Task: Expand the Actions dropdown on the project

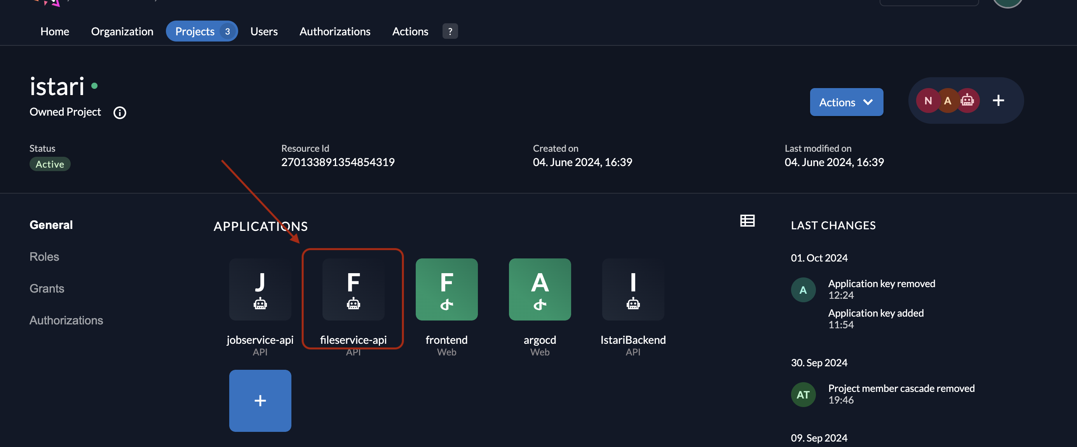Action: coord(846,102)
